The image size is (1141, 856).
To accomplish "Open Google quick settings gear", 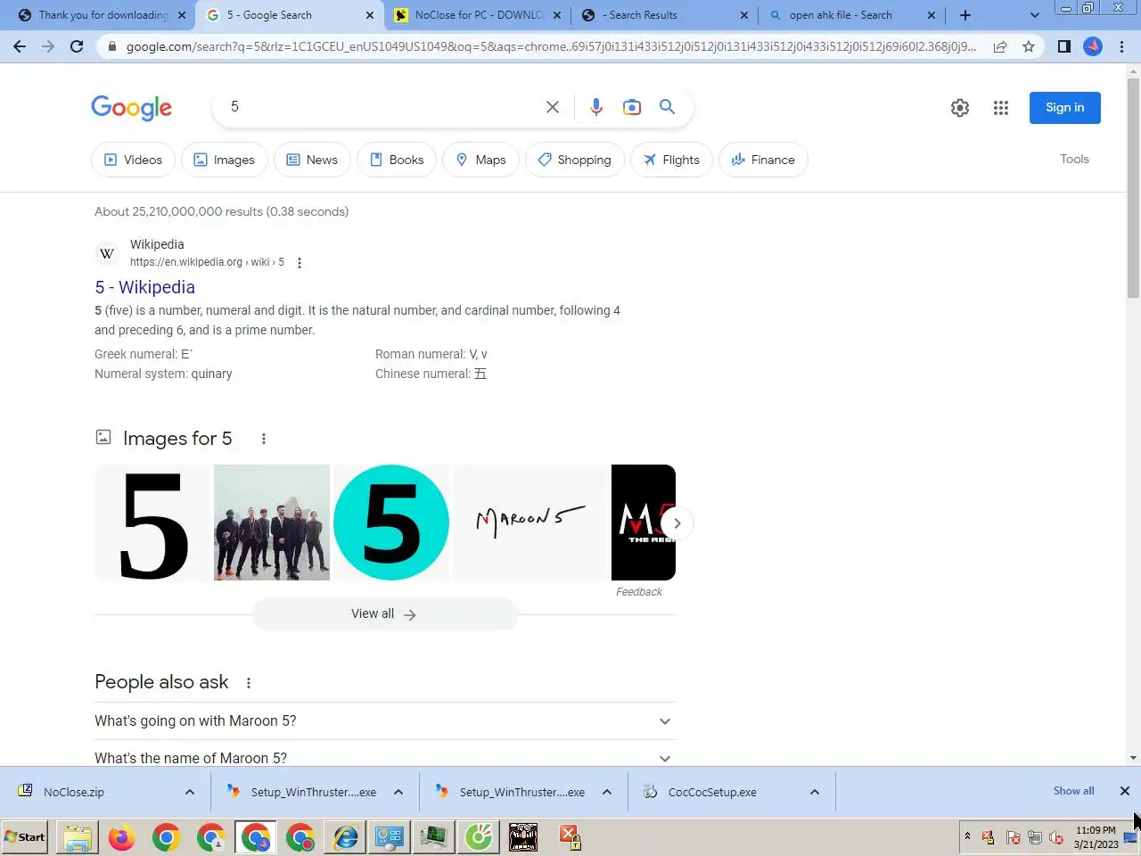I will (960, 108).
